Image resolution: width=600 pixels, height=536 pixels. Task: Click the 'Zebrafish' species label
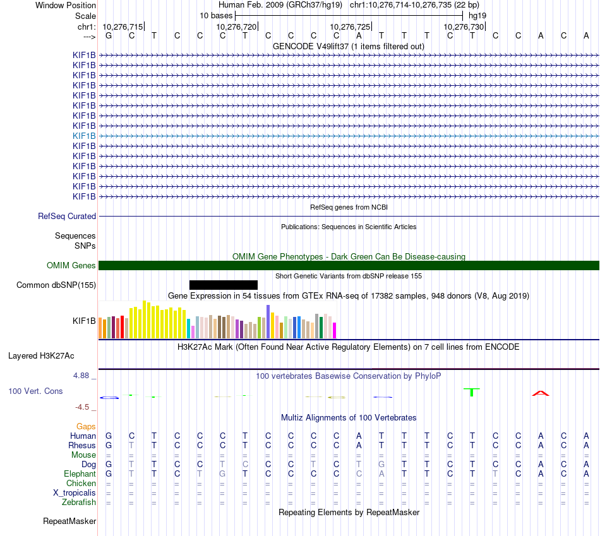[79, 502]
